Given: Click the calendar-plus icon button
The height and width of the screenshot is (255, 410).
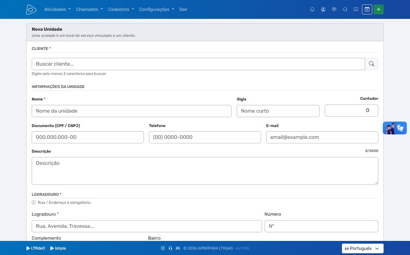Looking at the screenshot, I should pyautogui.click(x=367, y=10).
